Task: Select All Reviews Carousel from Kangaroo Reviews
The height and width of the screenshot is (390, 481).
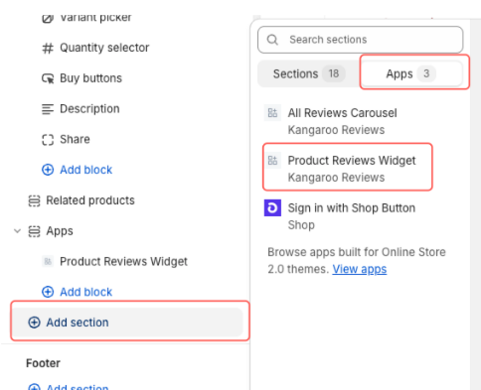Action: pyautogui.click(x=342, y=121)
